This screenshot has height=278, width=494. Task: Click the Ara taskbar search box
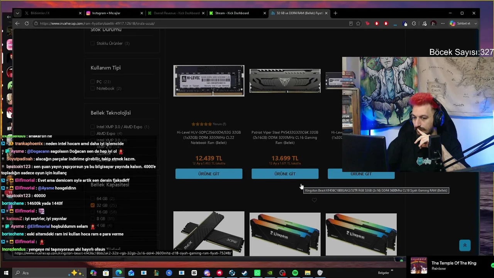point(49,273)
